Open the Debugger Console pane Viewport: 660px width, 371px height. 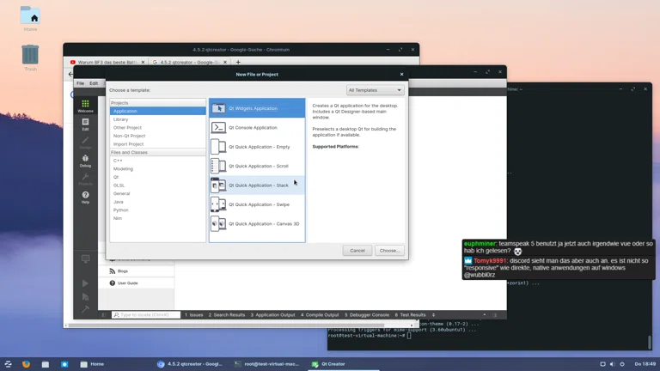(367, 315)
